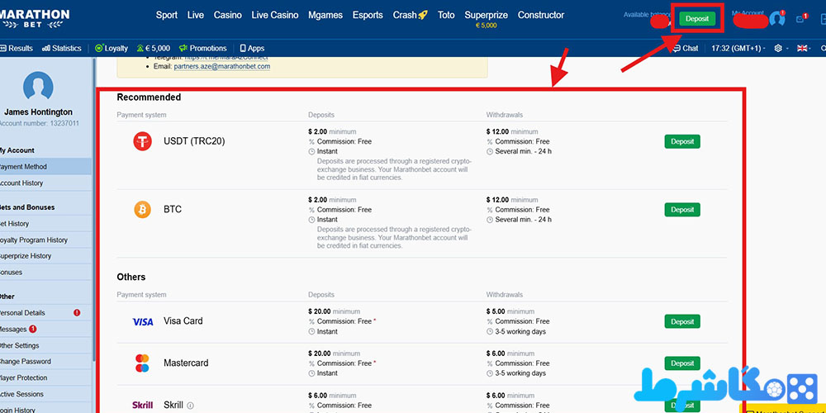Go to the Toto page
This screenshot has width=826, height=413.
click(x=446, y=15)
